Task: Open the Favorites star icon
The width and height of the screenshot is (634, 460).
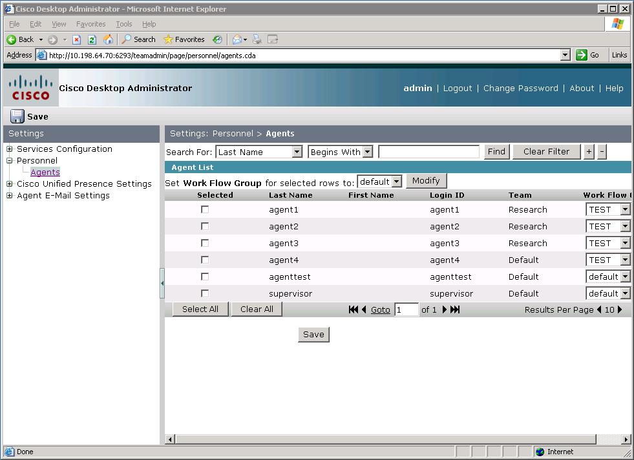Action: pos(168,39)
